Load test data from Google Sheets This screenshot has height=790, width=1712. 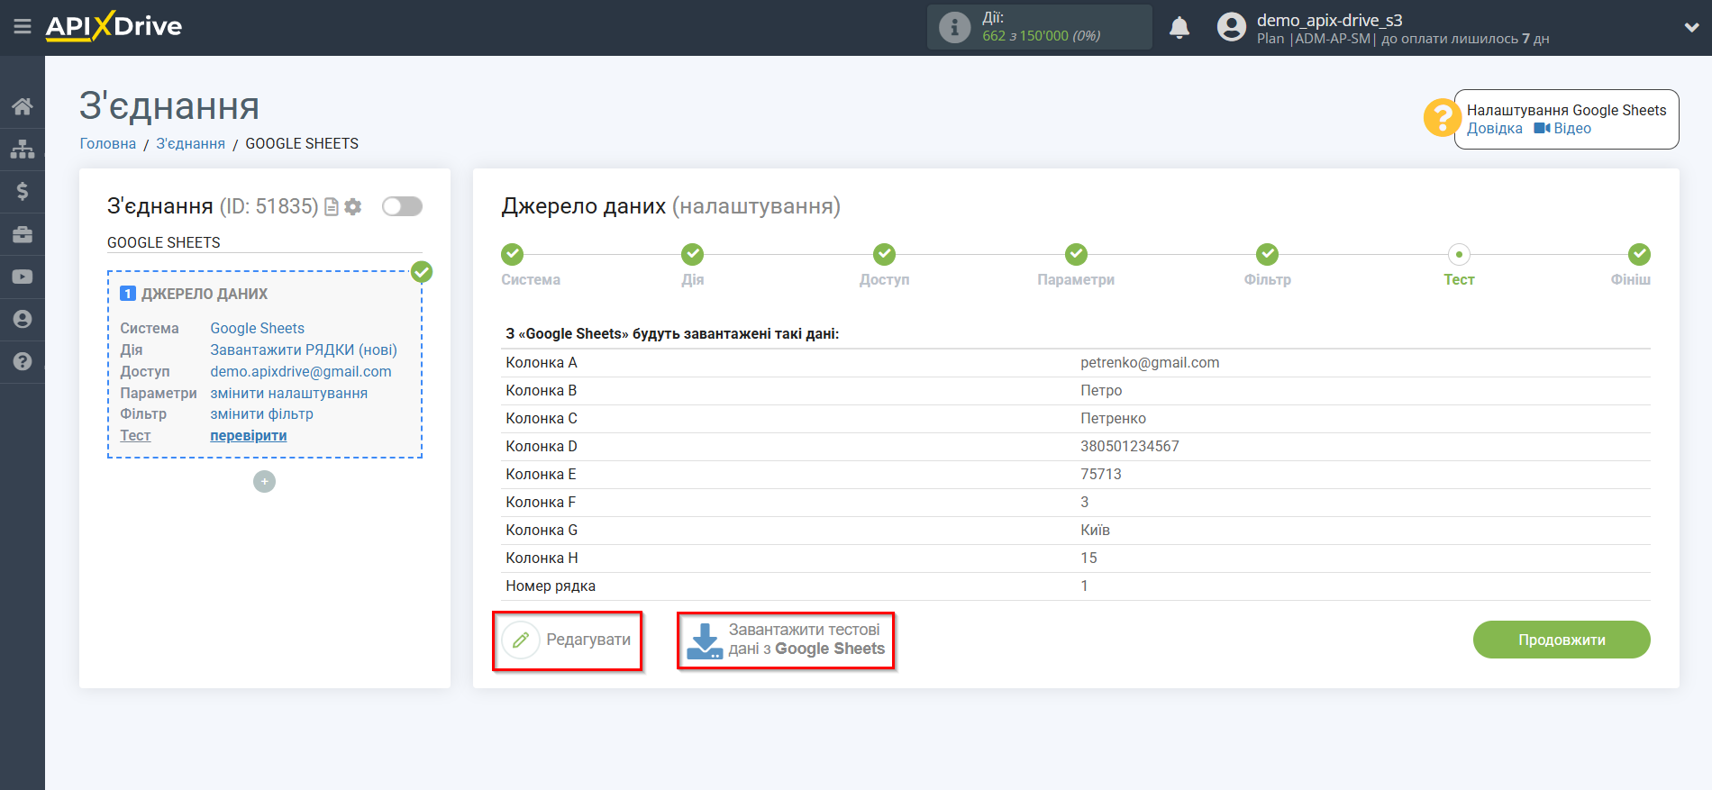point(786,640)
